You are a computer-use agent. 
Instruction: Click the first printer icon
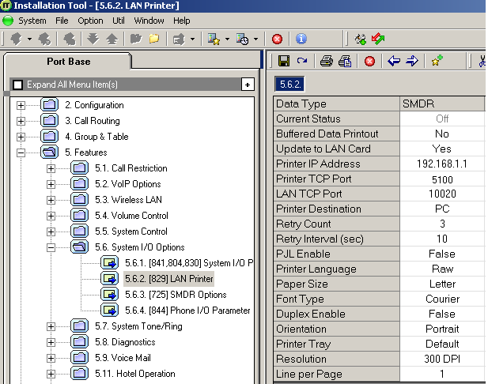pos(327,61)
